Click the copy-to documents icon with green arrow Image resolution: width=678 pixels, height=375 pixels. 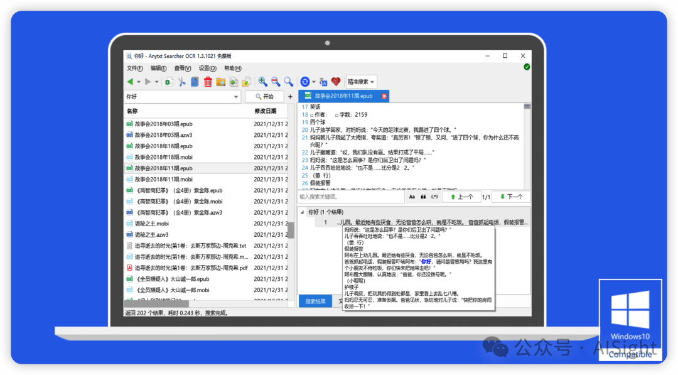[234, 82]
